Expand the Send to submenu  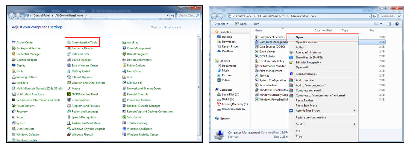[x=323, y=124]
